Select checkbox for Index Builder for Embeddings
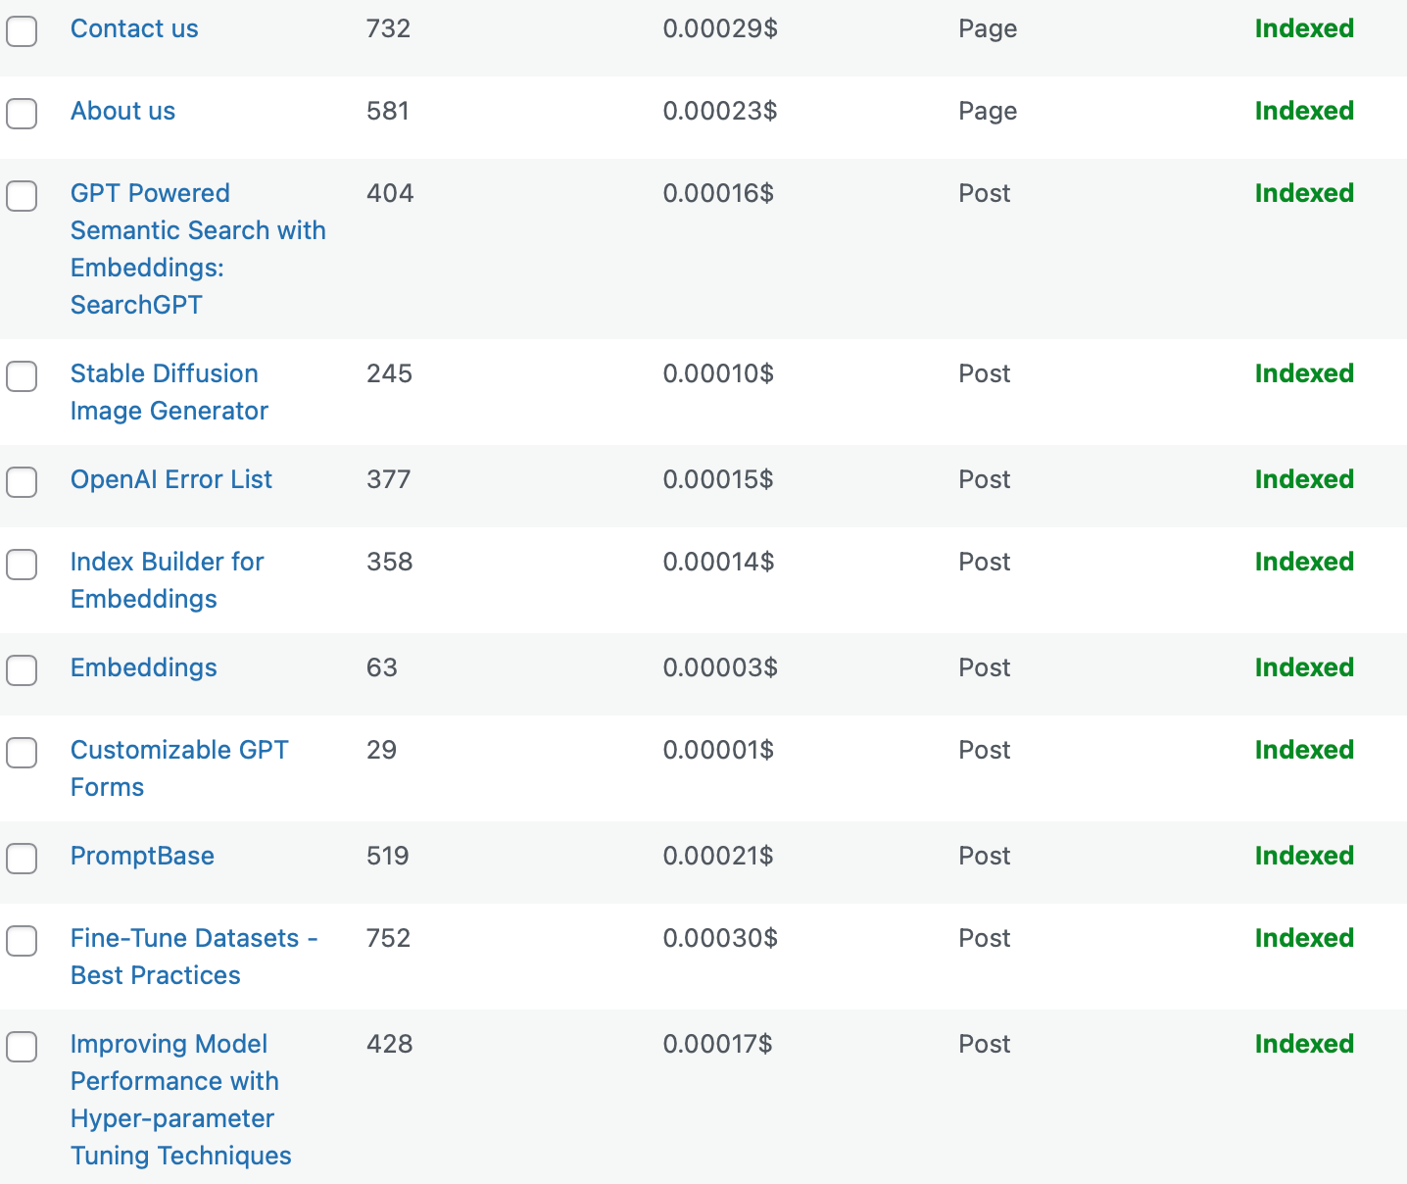The image size is (1407, 1184). pos(22,565)
